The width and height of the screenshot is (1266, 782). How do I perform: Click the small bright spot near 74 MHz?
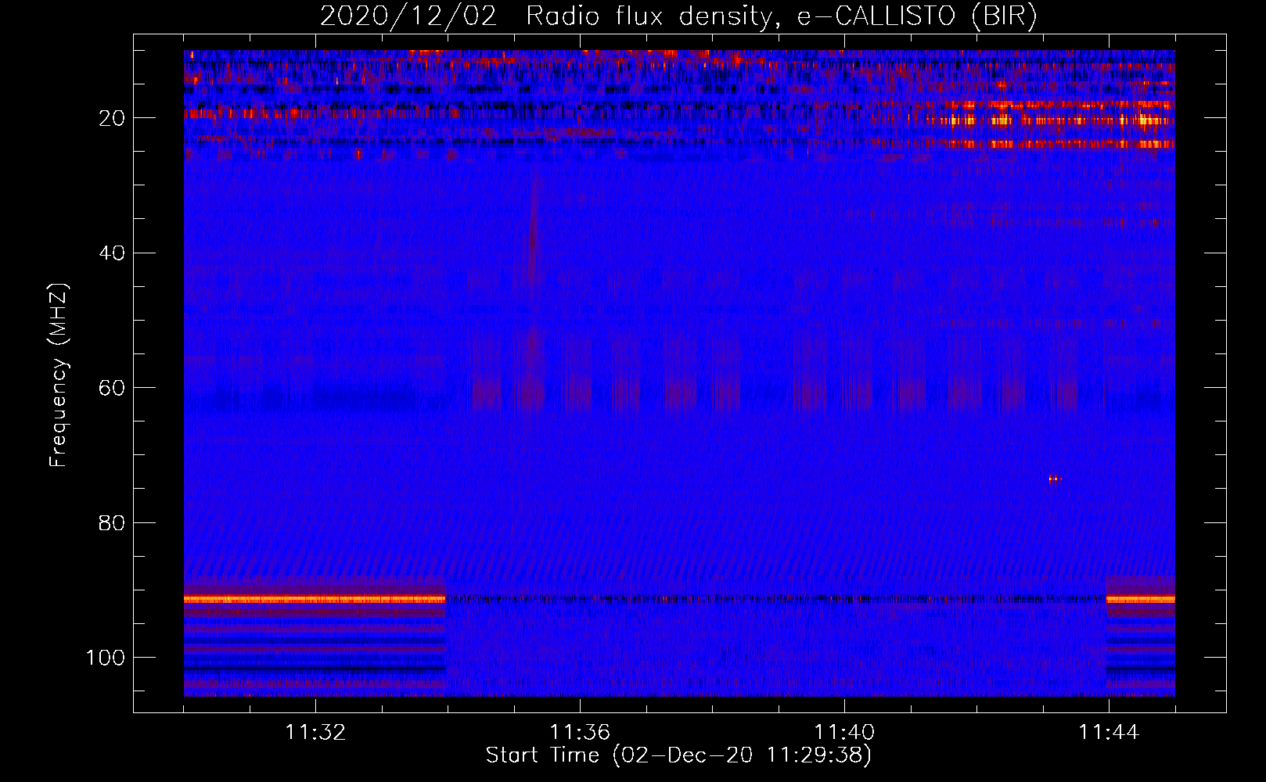click(1055, 479)
